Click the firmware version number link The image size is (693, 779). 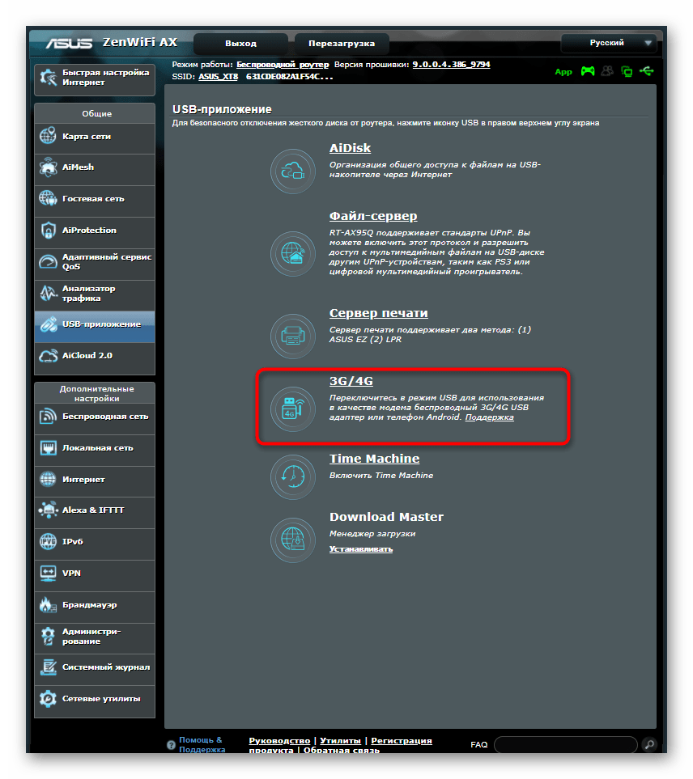[x=451, y=64]
